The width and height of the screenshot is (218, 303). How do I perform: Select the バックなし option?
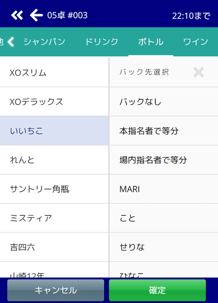163,102
